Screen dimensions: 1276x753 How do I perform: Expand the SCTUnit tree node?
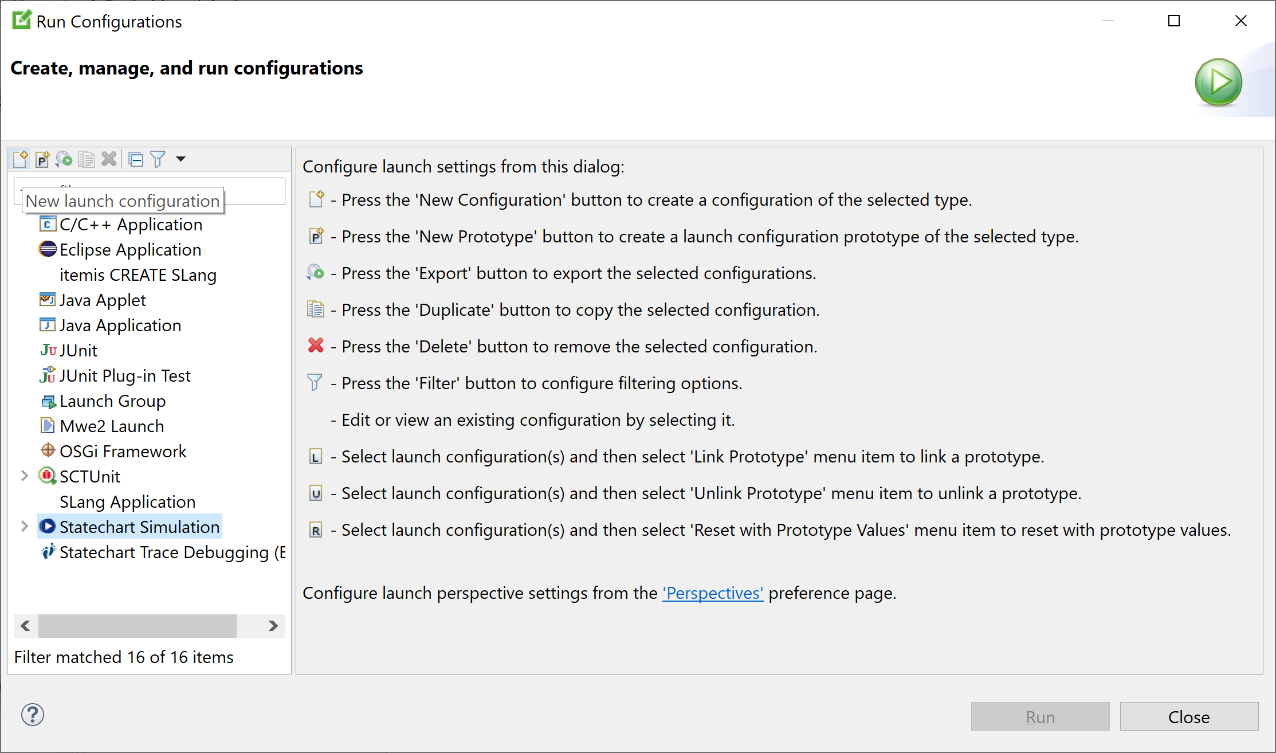24,476
